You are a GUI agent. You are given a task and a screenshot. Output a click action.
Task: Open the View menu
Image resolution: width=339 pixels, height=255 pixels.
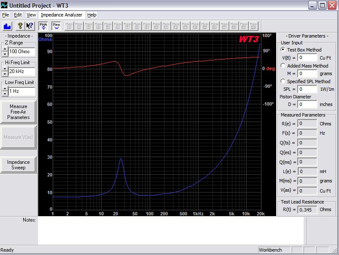pos(31,15)
